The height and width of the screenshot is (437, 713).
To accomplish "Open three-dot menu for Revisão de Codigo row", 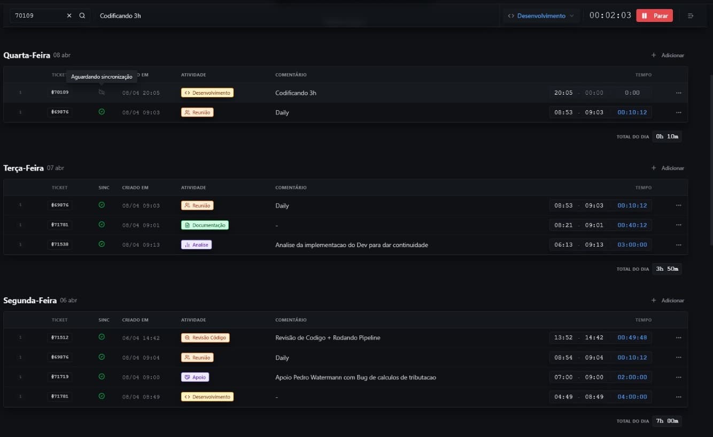I will pos(678,338).
